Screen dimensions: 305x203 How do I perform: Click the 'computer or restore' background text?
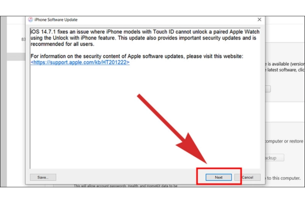point(284,141)
